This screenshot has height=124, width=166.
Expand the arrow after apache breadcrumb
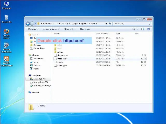click(x=89, y=24)
